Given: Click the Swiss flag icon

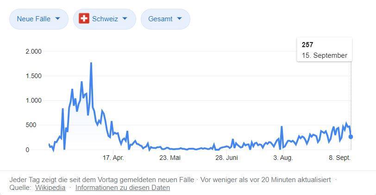Looking at the screenshot, I should point(84,19).
